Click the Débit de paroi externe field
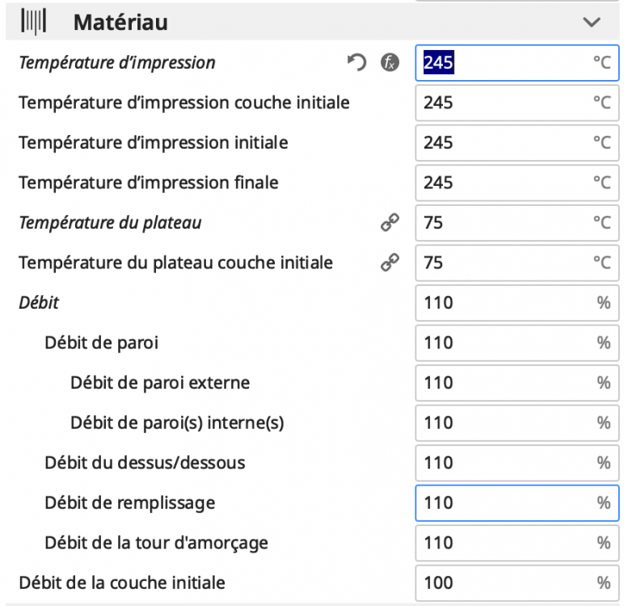Screen dimensions: 624x606 516,383
